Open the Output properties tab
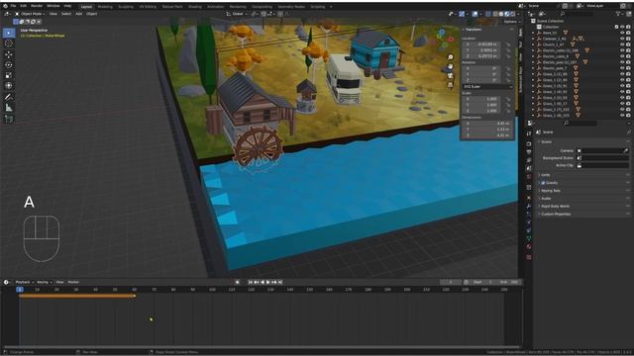The image size is (634, 356). pyautogui.click(x=529, y=152)
